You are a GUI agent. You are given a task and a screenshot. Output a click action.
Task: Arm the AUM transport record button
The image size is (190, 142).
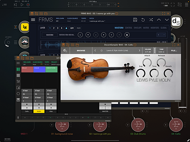[x=28, y=5]
